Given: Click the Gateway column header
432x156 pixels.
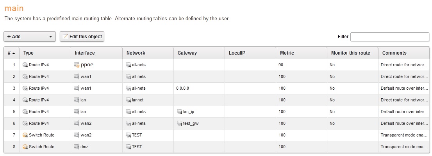Looking at the screenshot, I should click(187, 53).
